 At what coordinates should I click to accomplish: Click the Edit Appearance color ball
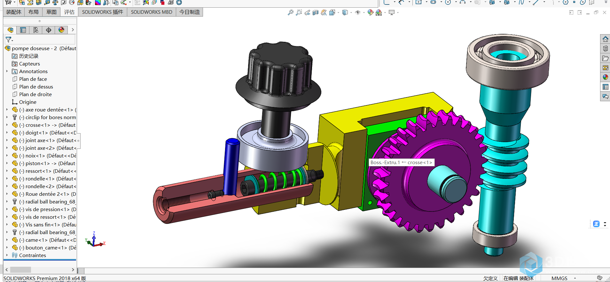370,12
